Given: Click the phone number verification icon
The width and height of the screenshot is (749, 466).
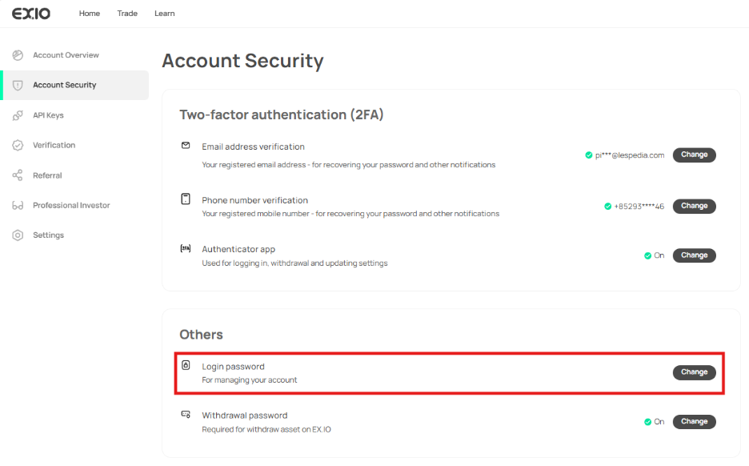Looking at the screenshot, I should pyautogui.click(x=186, y=199).
